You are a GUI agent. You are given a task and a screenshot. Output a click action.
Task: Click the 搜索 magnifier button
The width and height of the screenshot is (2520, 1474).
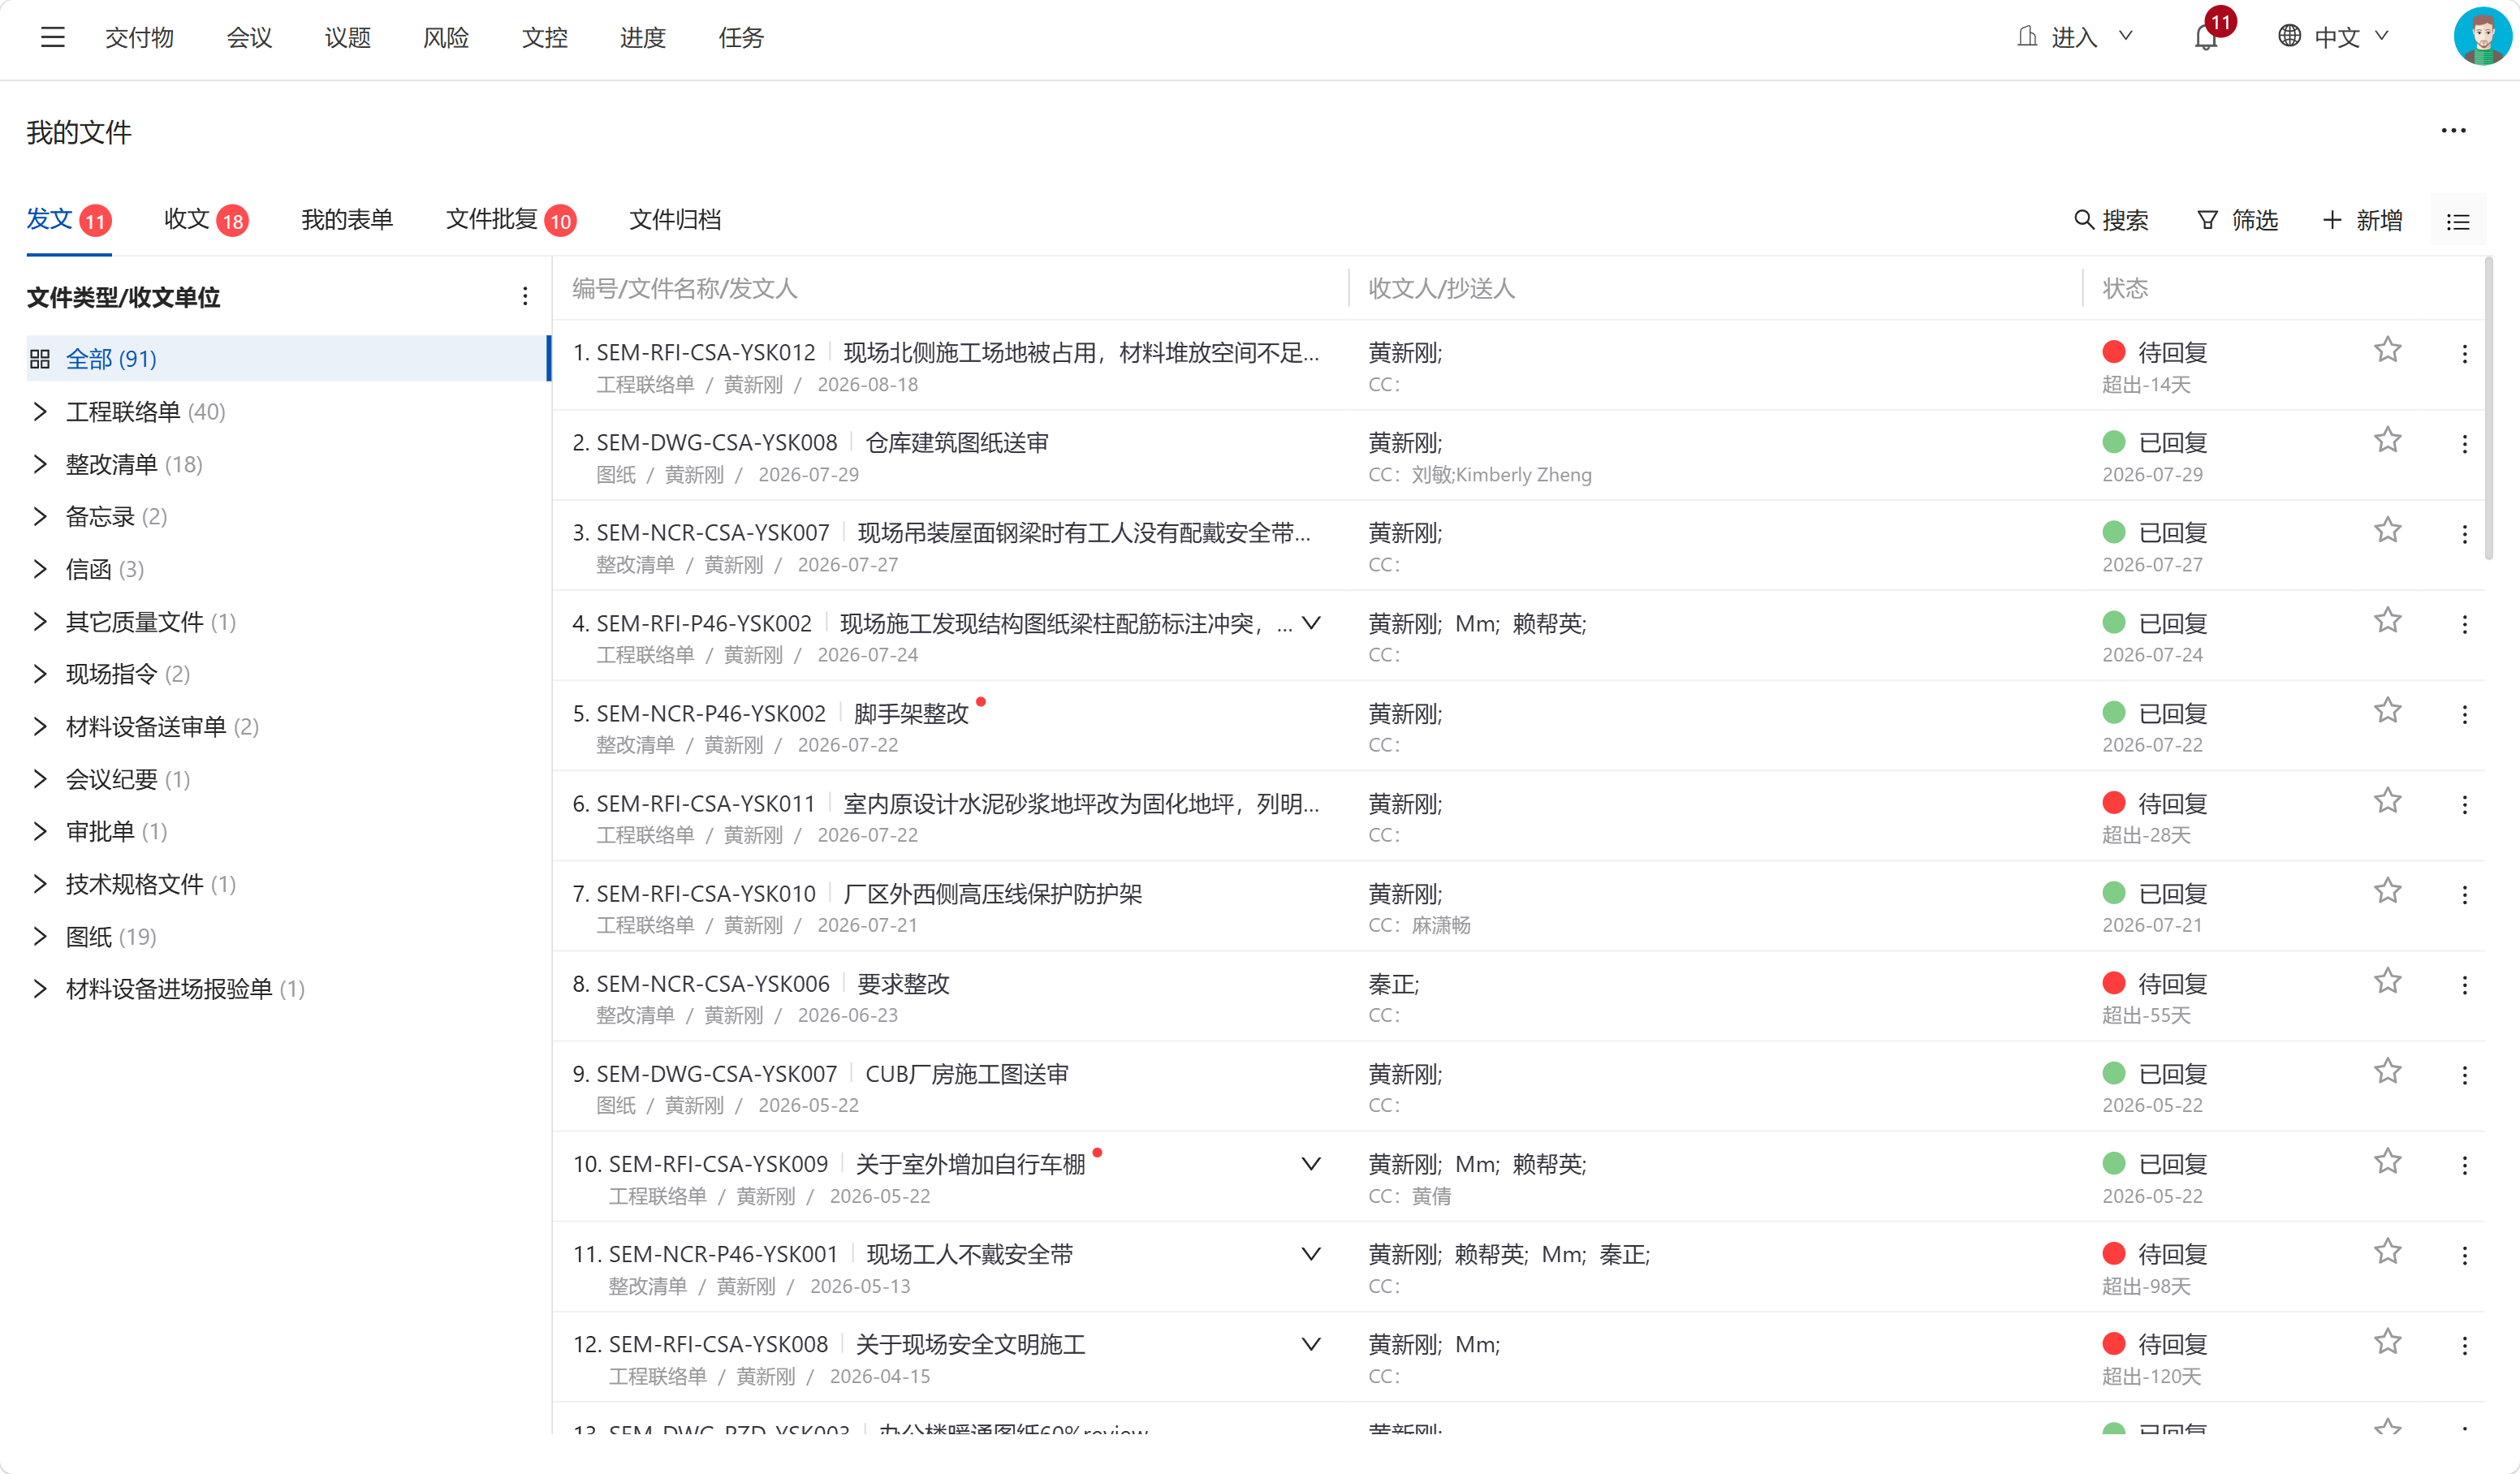[2111, 220]
